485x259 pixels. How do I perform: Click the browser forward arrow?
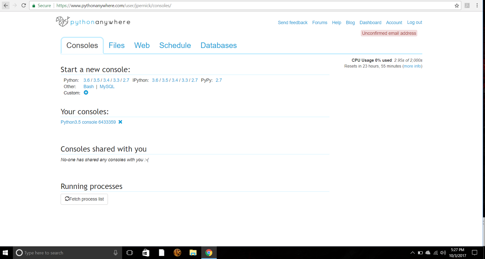(15, 5)
